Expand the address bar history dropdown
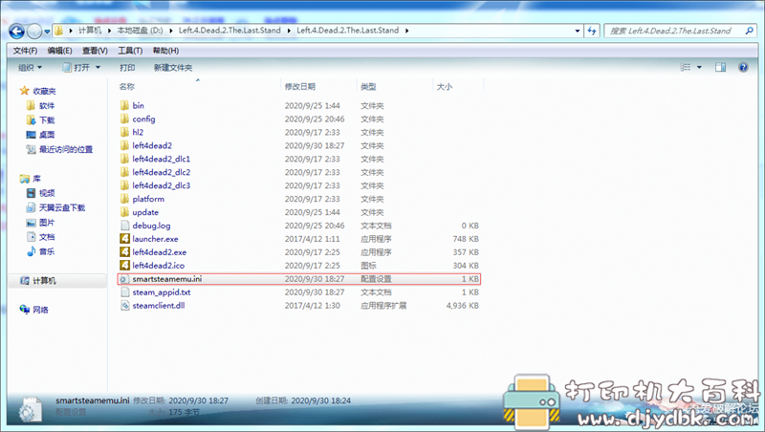This screenshot has height=432, width=765. pyautogui.click(x=578, y=31)
